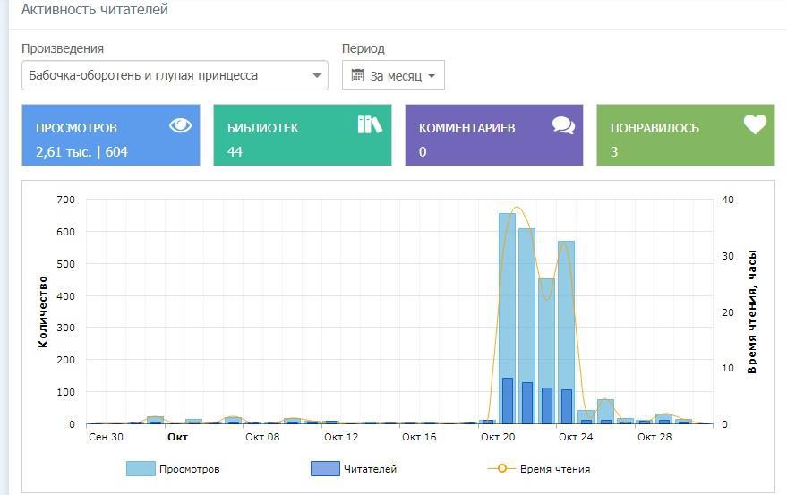Click the Активность читателей section heading
The height and width of the screenshot is (495, 787).
tap(95, 10)
